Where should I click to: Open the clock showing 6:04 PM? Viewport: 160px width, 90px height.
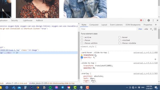pos(149,87)
